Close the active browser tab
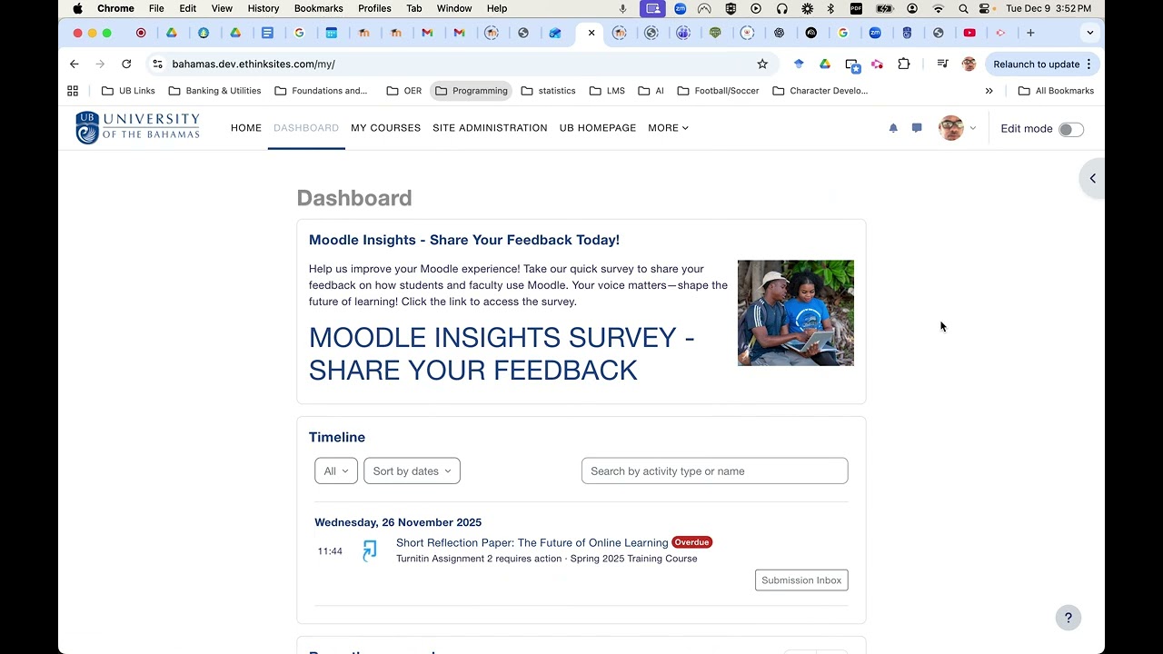Image resolution: width=1163 pixels, height=654 pixels. [x=591, y=33]
